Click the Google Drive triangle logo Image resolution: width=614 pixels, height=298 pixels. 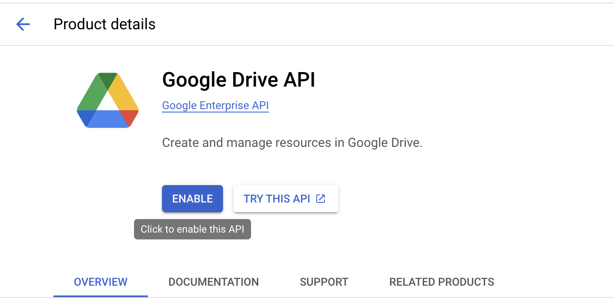(108, 101)
